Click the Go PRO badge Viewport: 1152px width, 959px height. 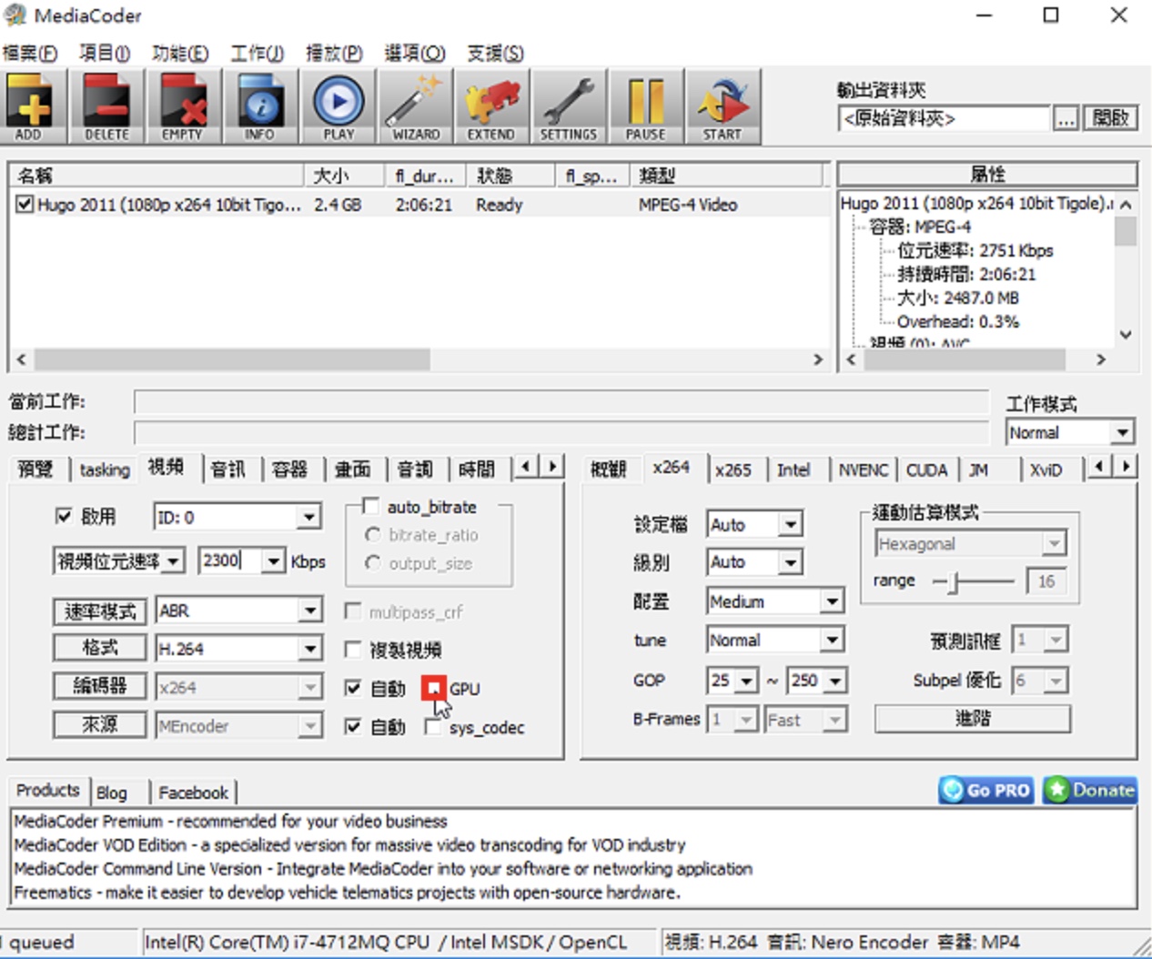(986, 790)
